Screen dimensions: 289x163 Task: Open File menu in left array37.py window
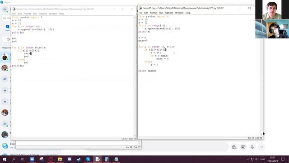[14, 14]
